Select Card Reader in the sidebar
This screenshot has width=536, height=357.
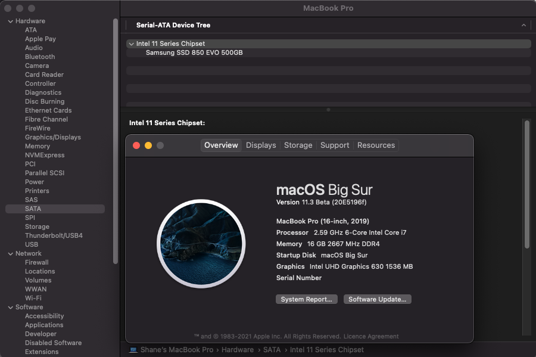[45, 74]
